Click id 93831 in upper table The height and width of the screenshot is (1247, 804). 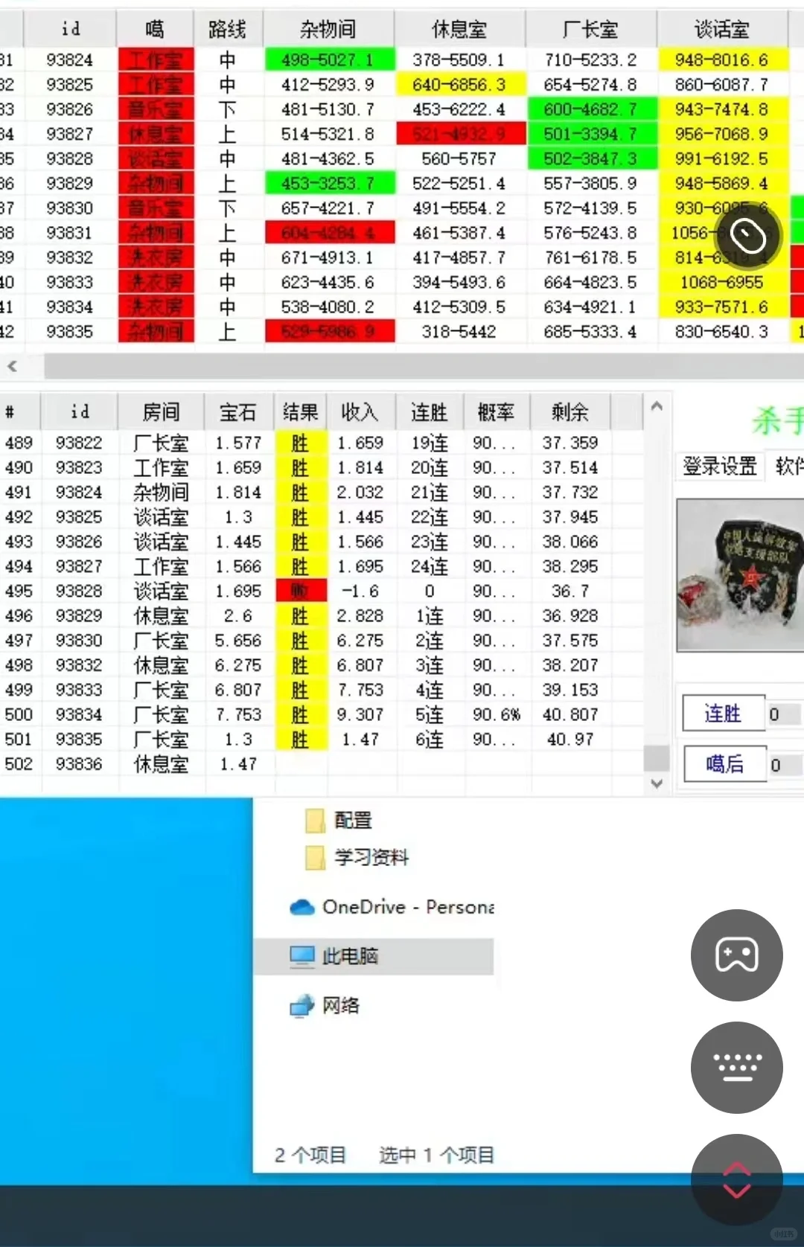[x=70, y=233]
